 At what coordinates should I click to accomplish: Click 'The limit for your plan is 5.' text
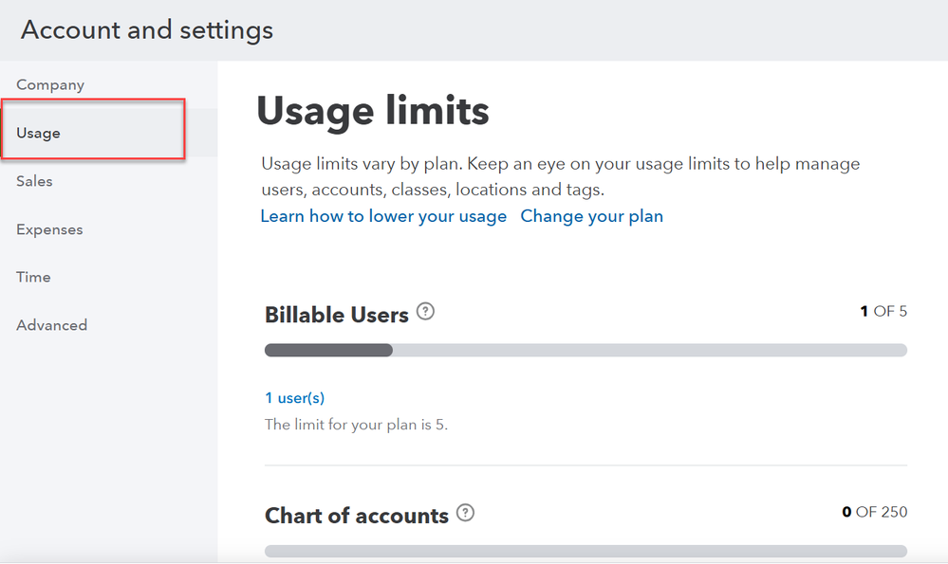[x=356, y=425]
